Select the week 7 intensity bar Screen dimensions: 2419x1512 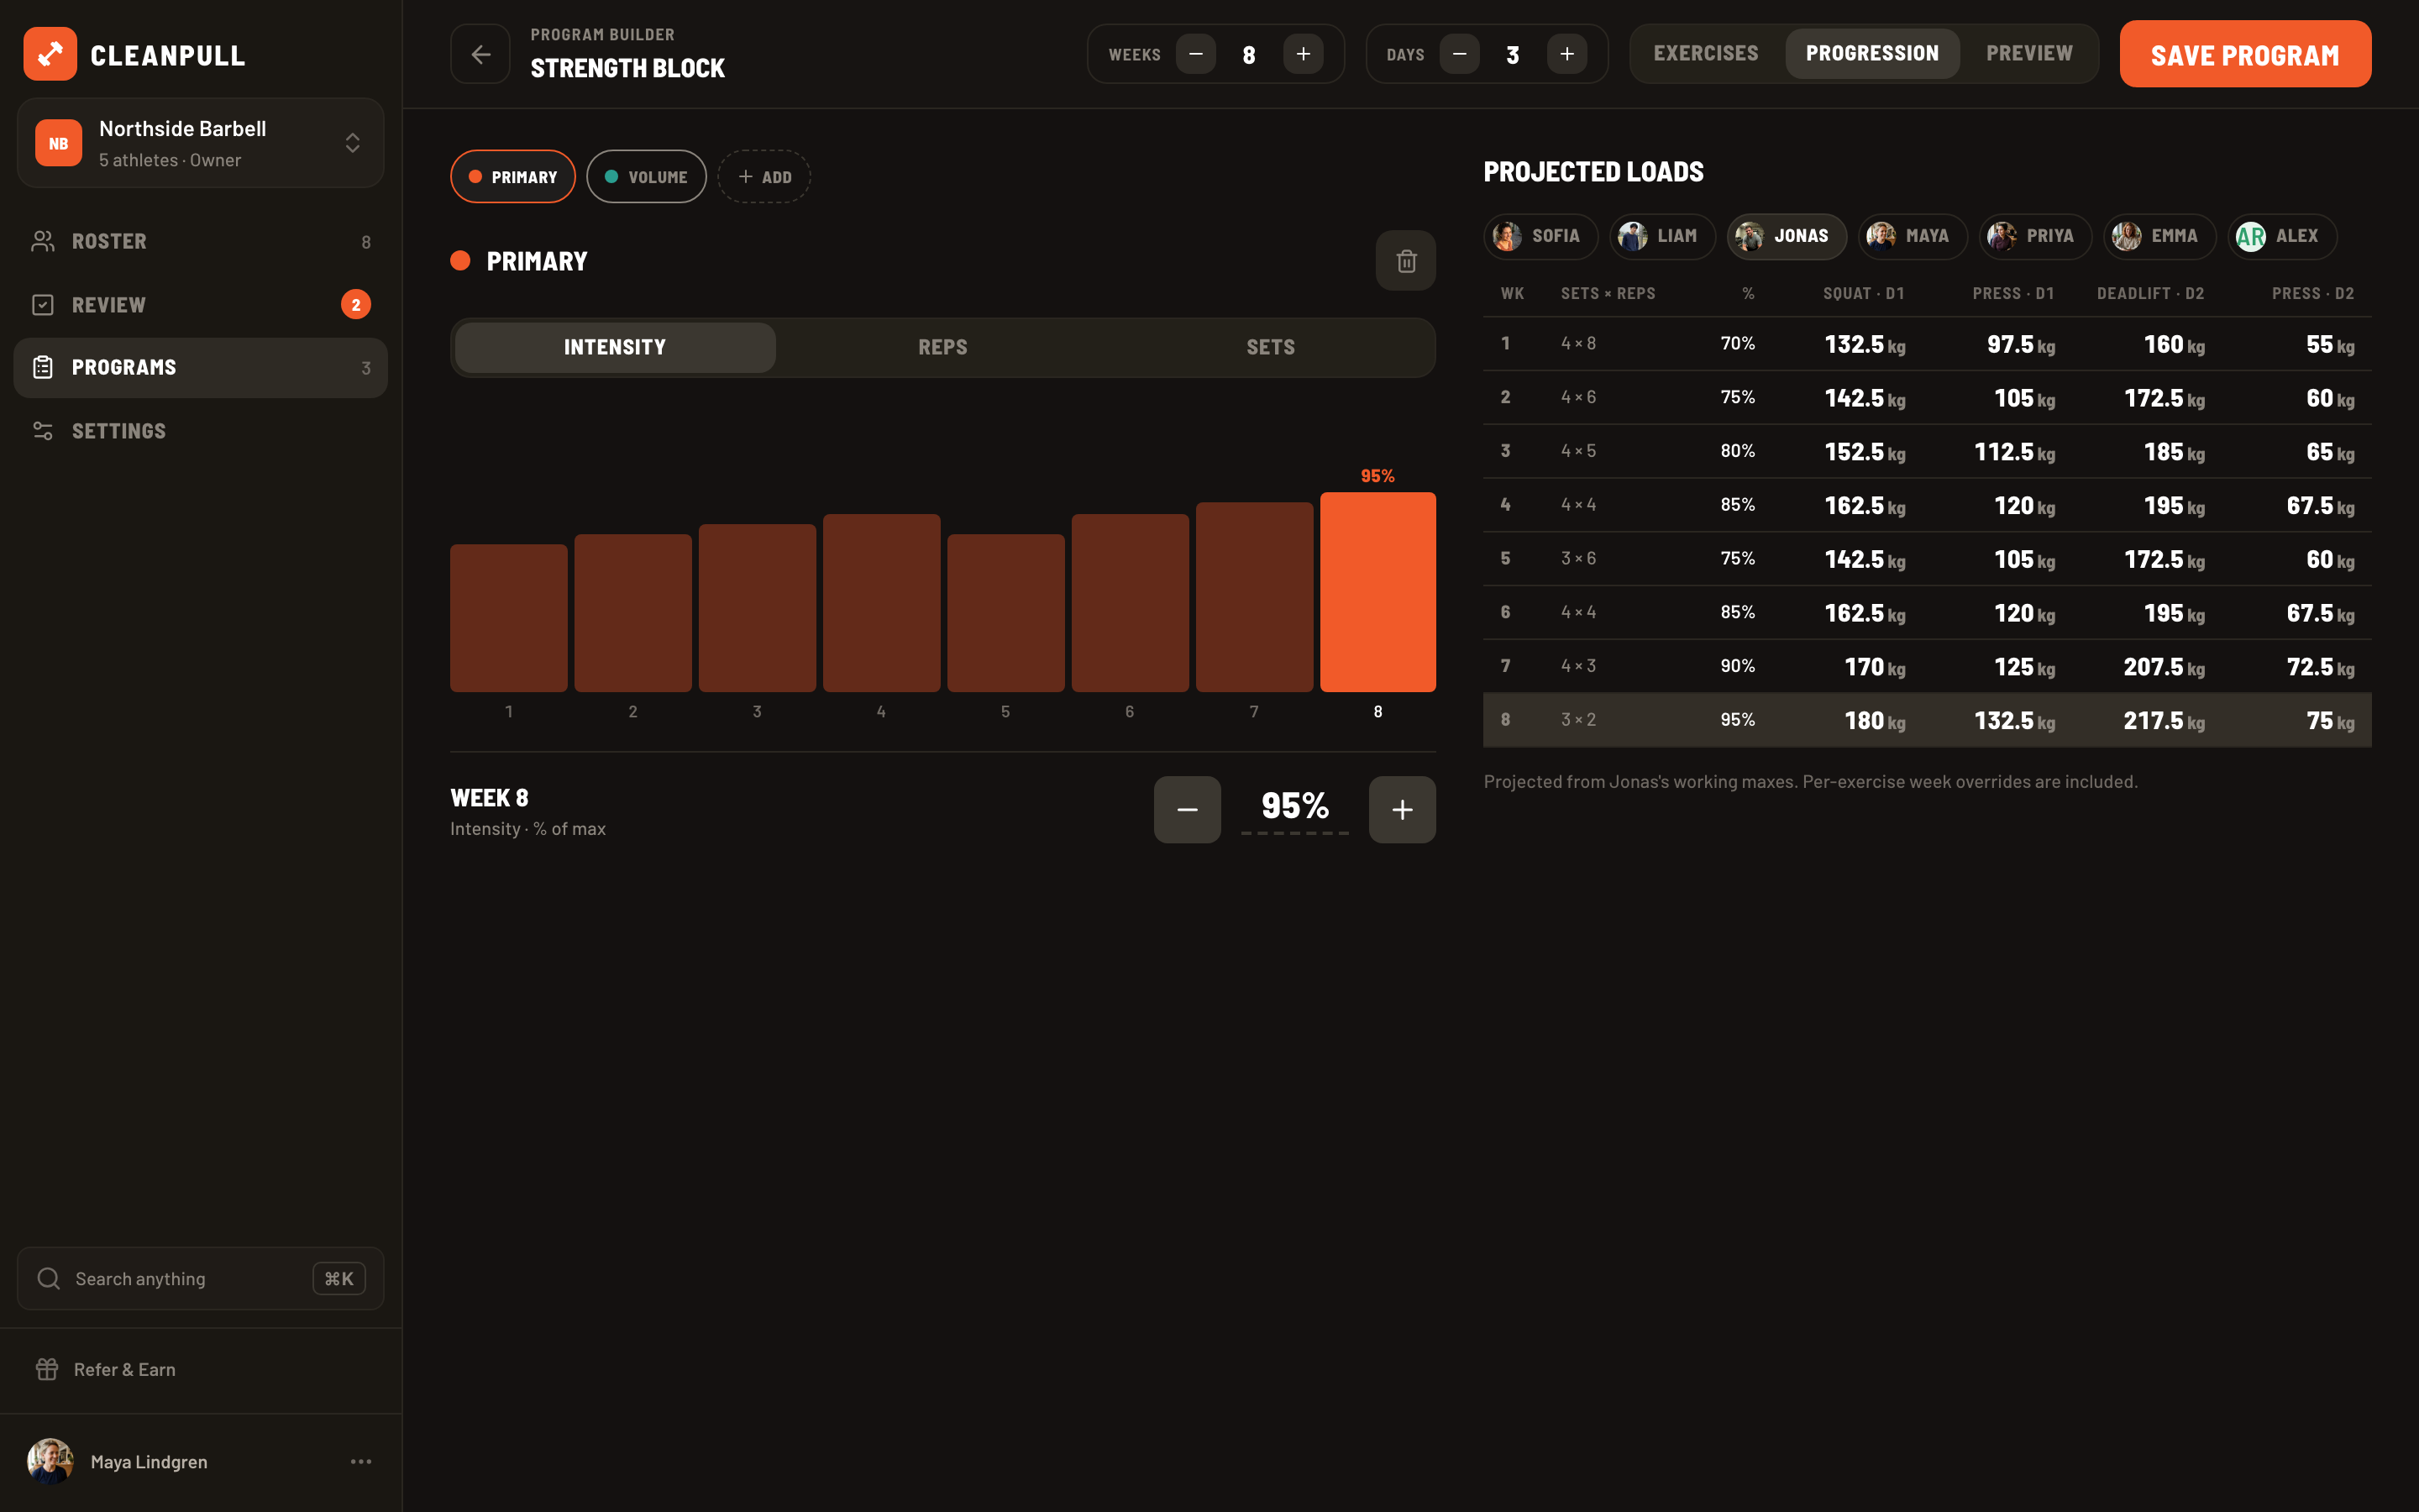coord(1255,597)
